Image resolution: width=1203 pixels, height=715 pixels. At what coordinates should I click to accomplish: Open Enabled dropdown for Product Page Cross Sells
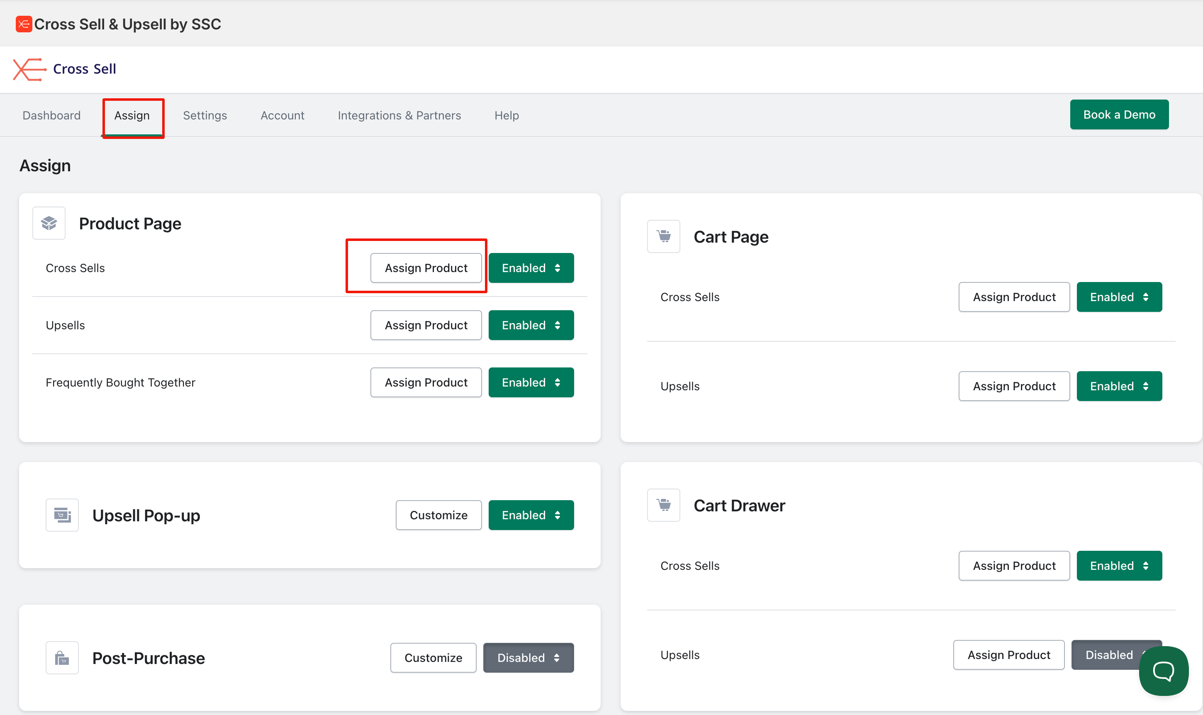click(x=531, y=268)
